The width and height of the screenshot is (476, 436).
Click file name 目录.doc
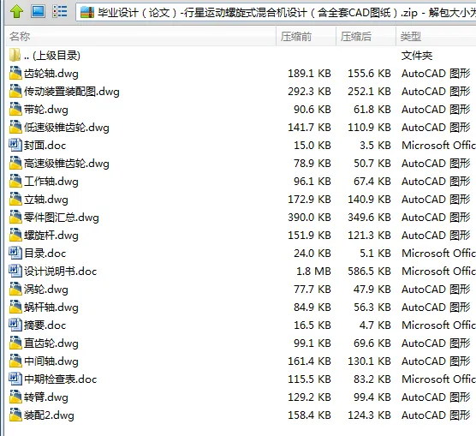[x=45, y=254]
